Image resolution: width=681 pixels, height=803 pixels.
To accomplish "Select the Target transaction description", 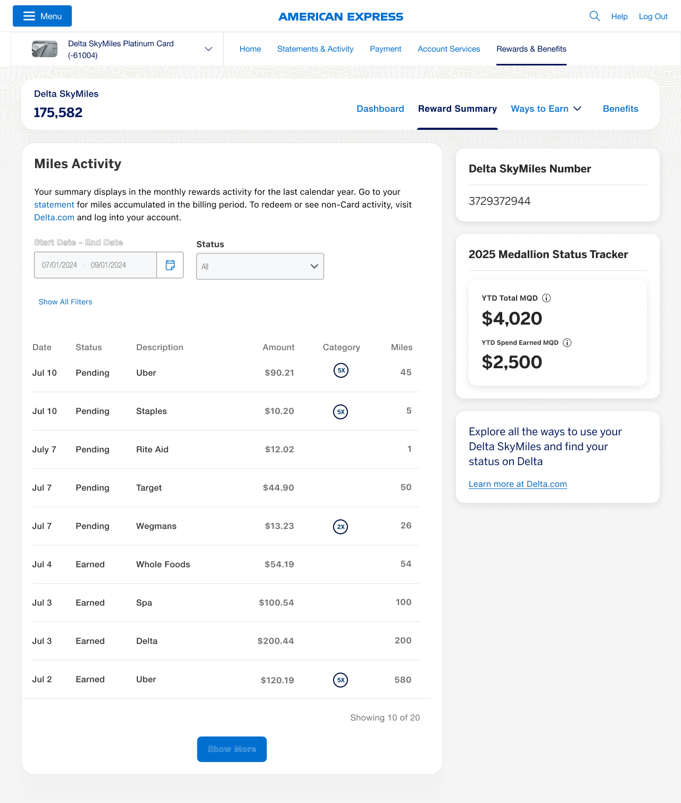I will pos(149,488).
